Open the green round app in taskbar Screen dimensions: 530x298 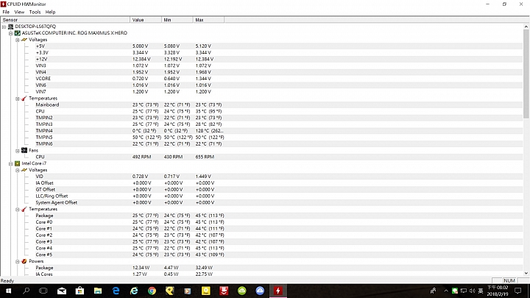[x=242, y=291]
